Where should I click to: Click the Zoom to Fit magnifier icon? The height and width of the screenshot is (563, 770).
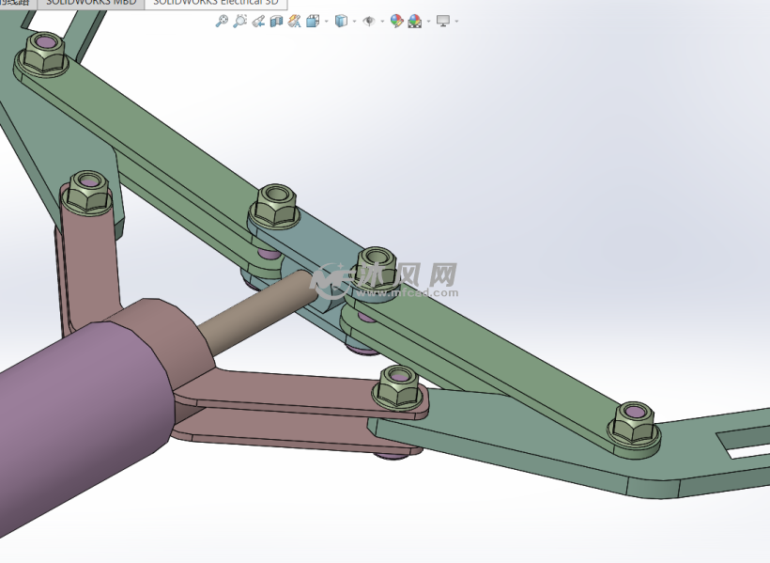(x=221, y=21)
